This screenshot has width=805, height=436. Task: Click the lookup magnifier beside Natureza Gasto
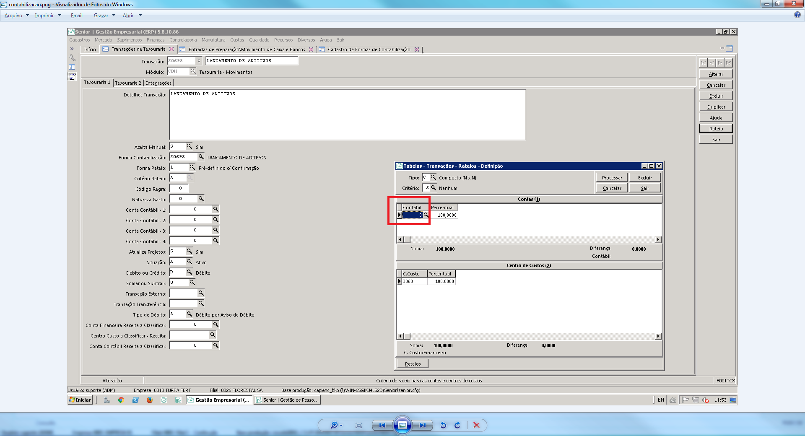[x=201, y=199]
